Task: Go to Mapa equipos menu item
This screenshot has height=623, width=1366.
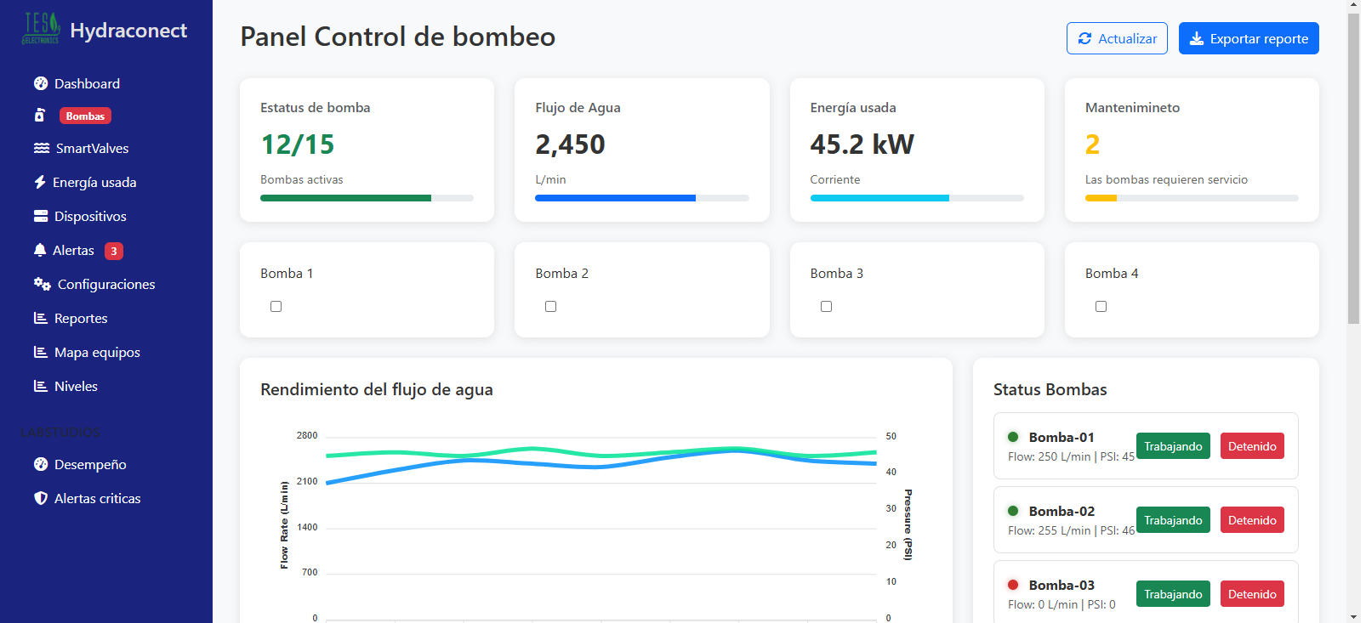Action: pyautogui.click(x=97, y=352)
